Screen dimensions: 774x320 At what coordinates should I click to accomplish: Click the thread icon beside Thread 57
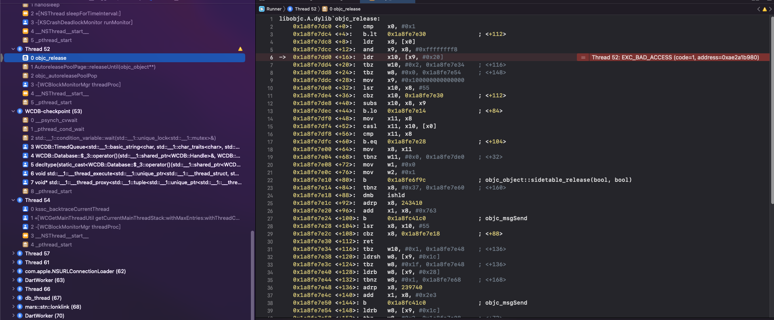[20, 253]
